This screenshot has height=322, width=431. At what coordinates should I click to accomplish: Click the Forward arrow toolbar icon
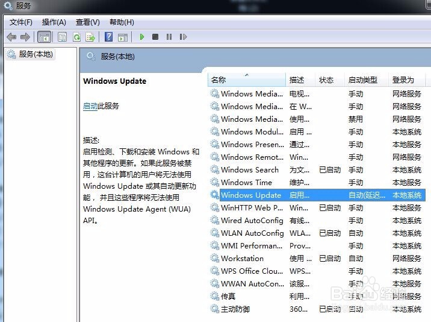(x=25, y=37)
